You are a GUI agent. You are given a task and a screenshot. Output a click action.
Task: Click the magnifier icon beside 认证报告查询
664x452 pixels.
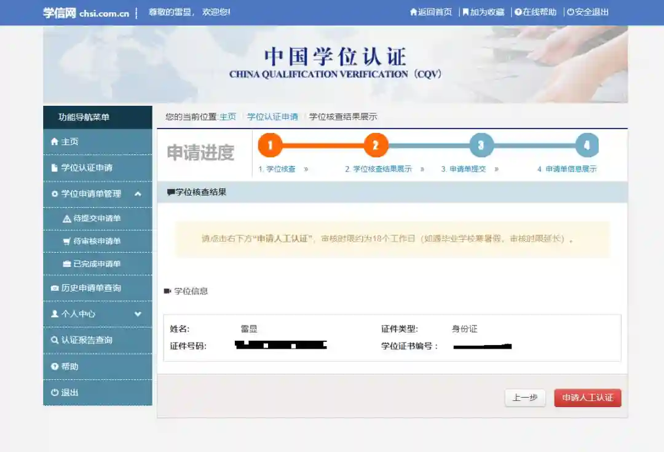54,339
